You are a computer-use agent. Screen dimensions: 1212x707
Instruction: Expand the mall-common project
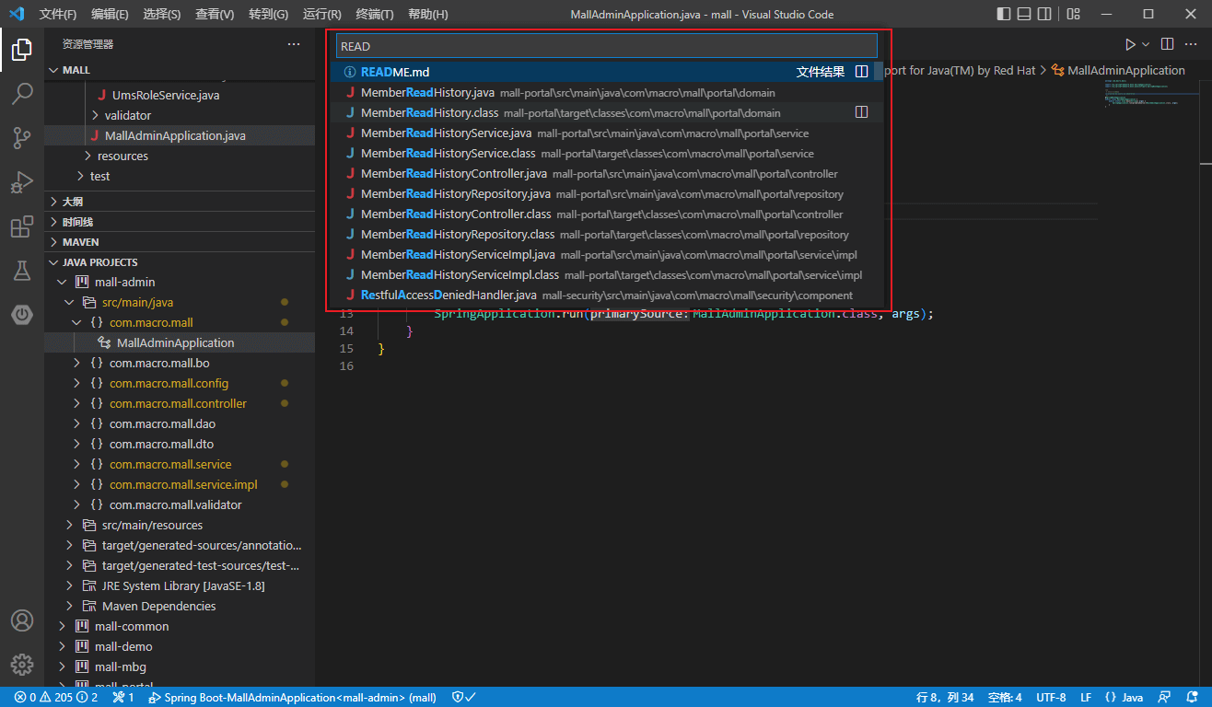[62, 626]
